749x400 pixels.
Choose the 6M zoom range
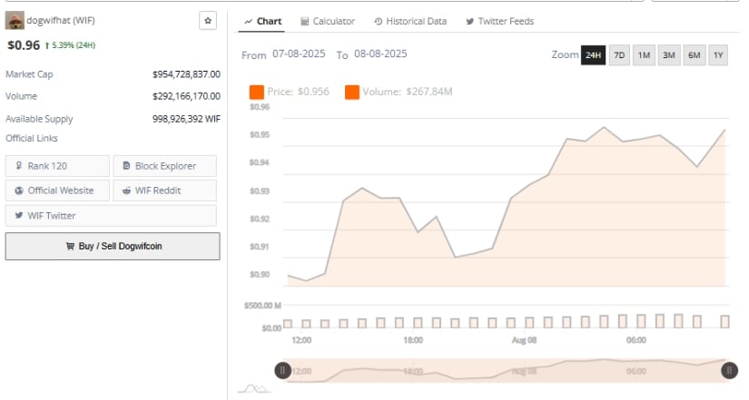[x=694, y=55]
